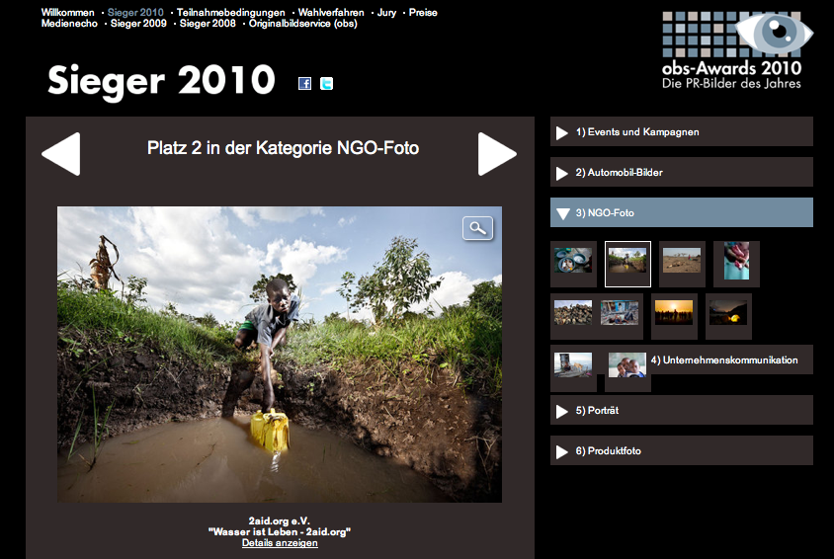This screenshot has width=834, height=559.
Task: Select the smiling children thumbnail
Action: [x=627, y=365]
